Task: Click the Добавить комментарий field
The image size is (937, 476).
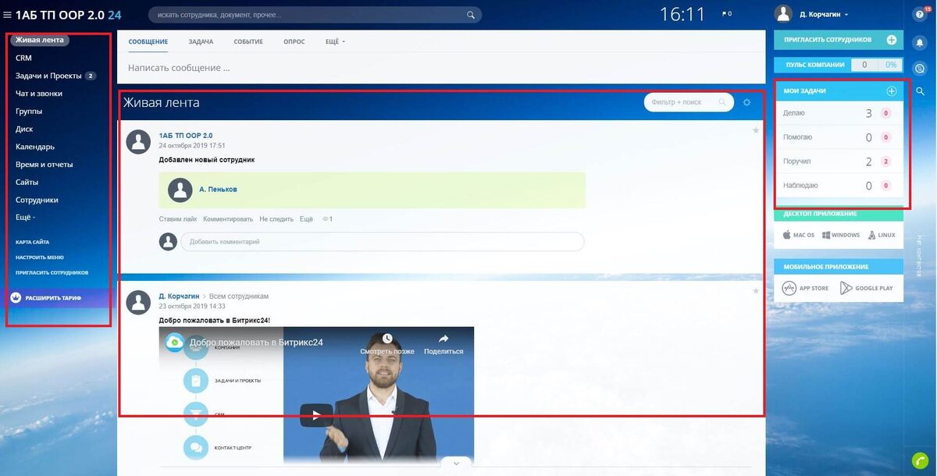Action: pyautogui.click(x=383, y=242)
